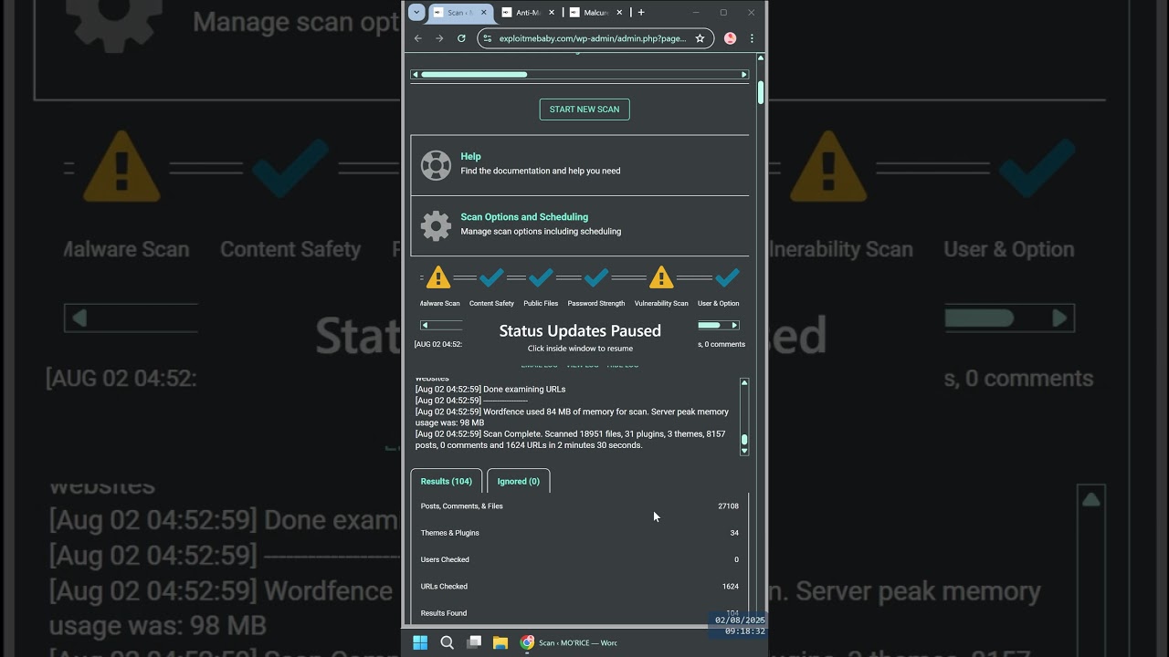Click the Wordfence memory usage log line
The height and width of the screenshot is (657, 1169).
(573, 417)
